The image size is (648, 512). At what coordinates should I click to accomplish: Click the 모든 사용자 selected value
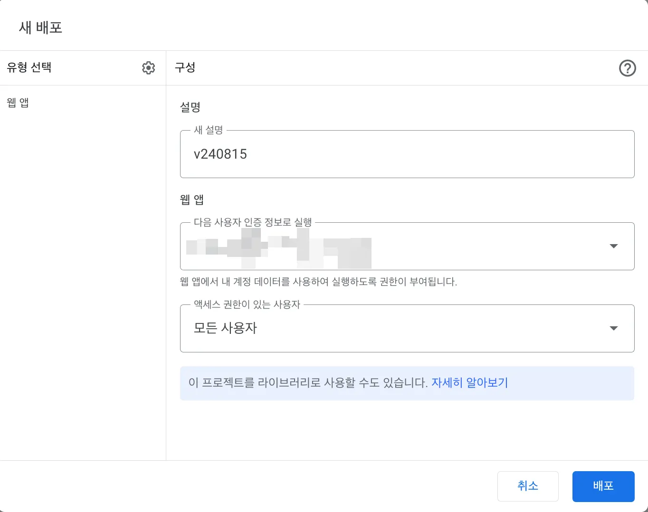click(x=225, y=328)
